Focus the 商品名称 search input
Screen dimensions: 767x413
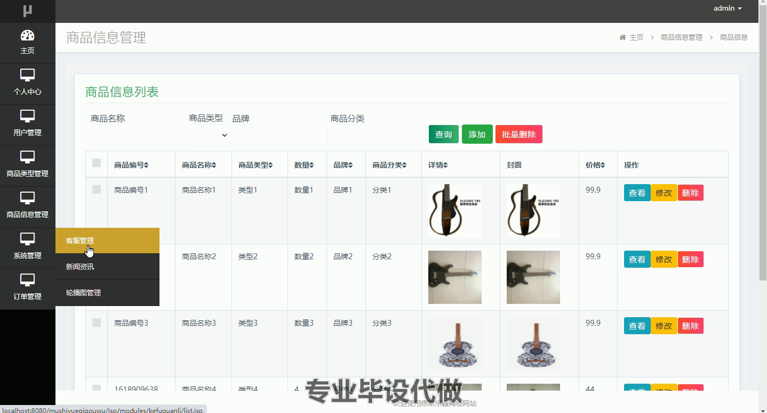pyautogui.click(x=139, y=135)
